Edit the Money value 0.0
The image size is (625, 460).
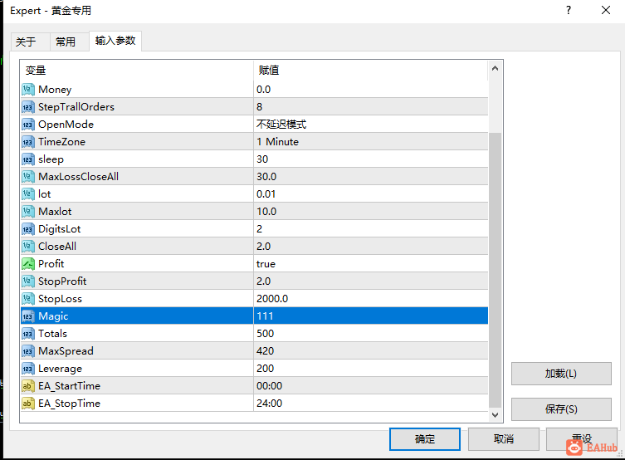(x=371, y=90)
